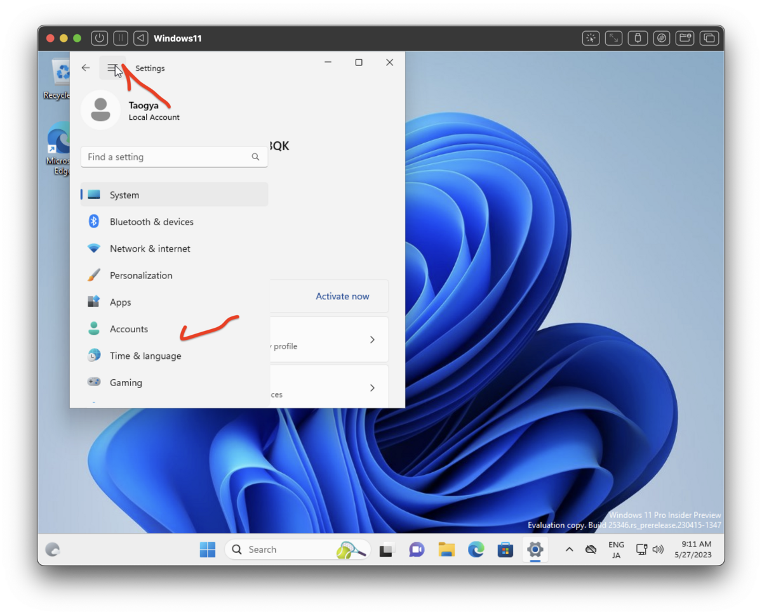Open the Taogya Local Account profile

(131, 110)
